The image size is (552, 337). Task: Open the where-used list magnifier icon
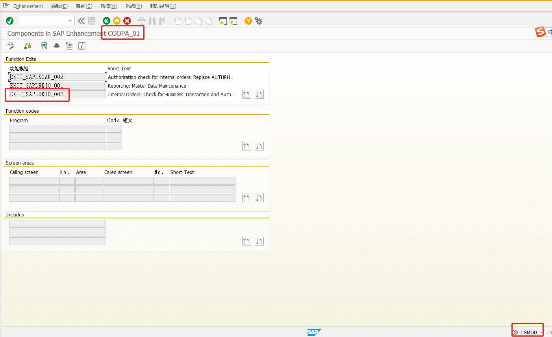coord(43,46)
